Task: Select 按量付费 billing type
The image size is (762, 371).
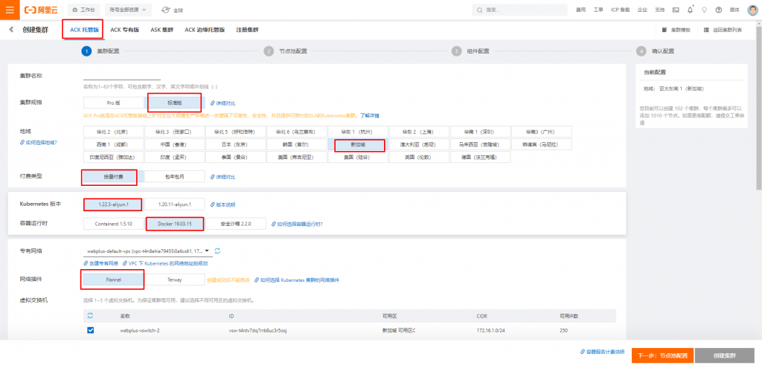Action: pos(113,177)
